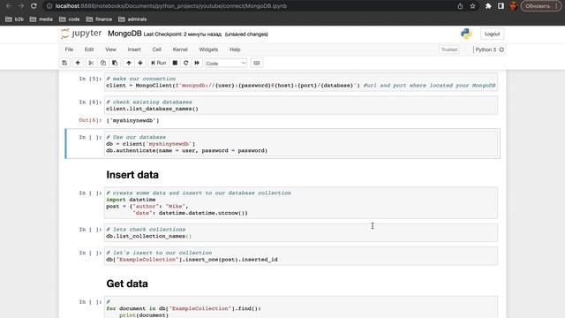This screenshot has height=318, width=565.
Task: Click the Jupyter logo
Action: coord(81,34)
